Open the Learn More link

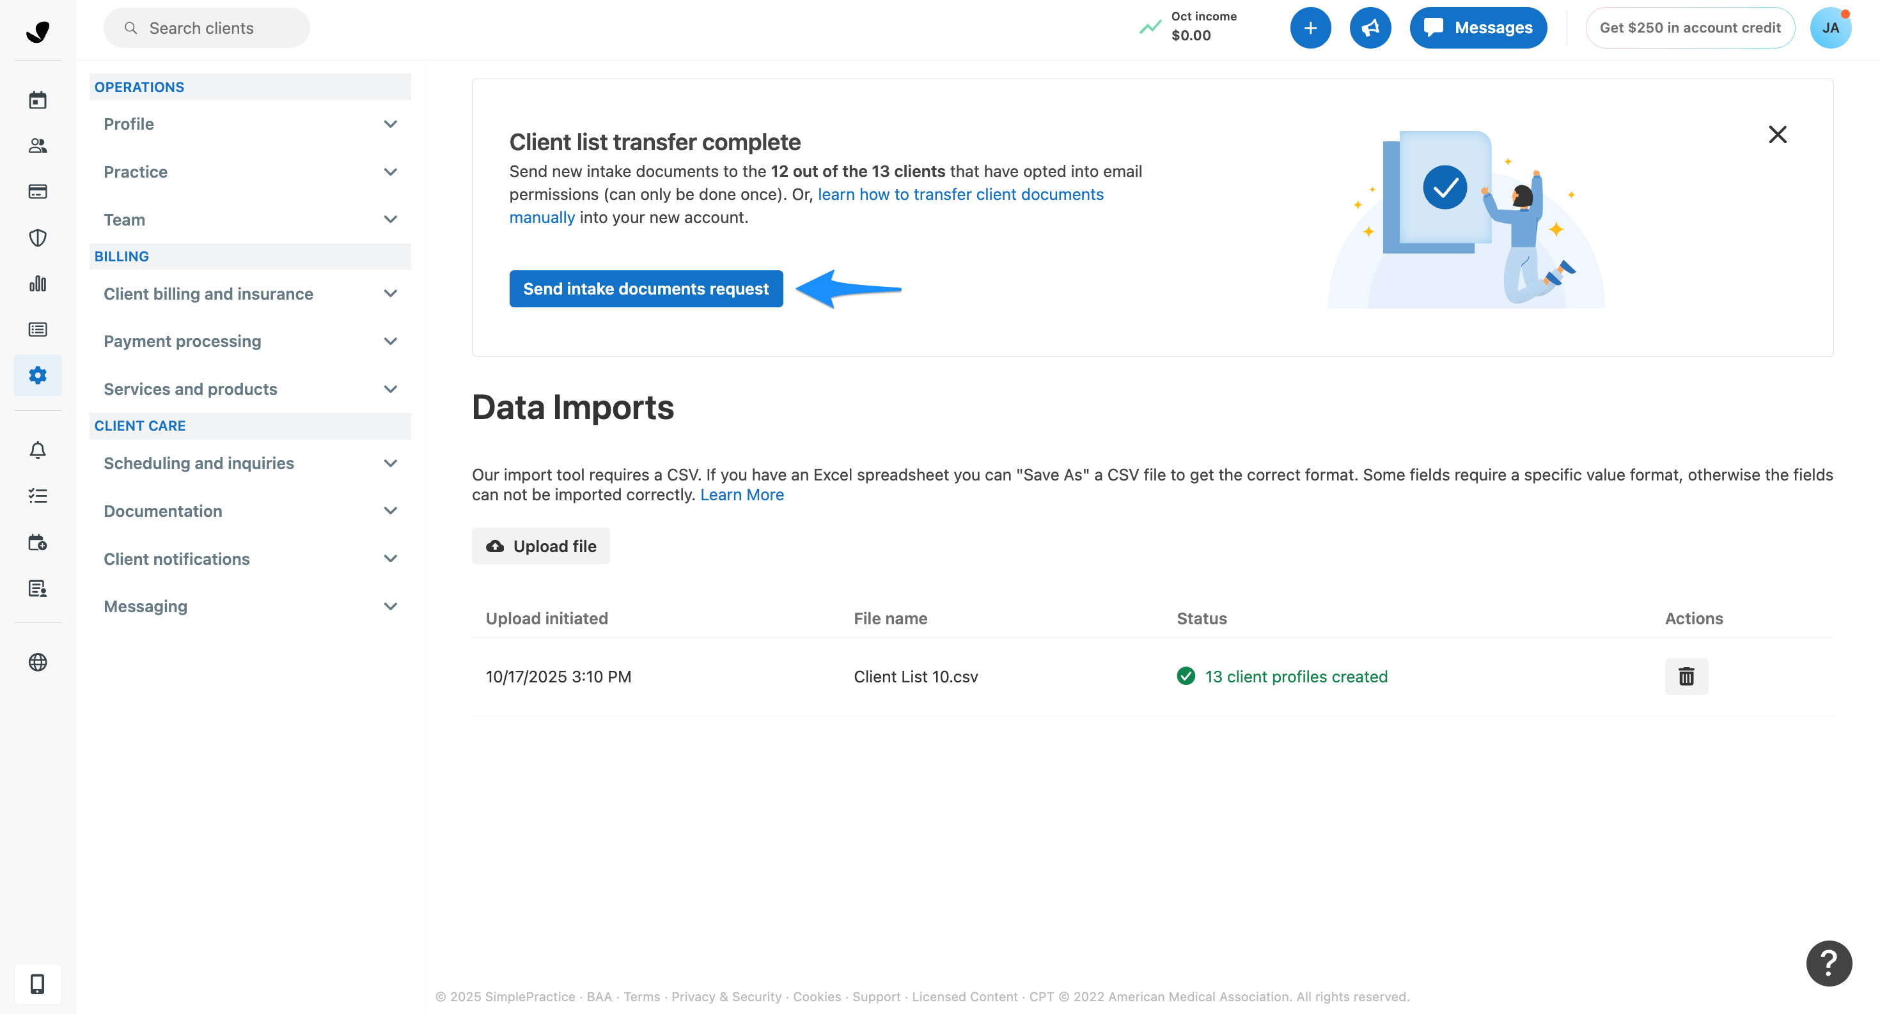[x=742, y=495]
